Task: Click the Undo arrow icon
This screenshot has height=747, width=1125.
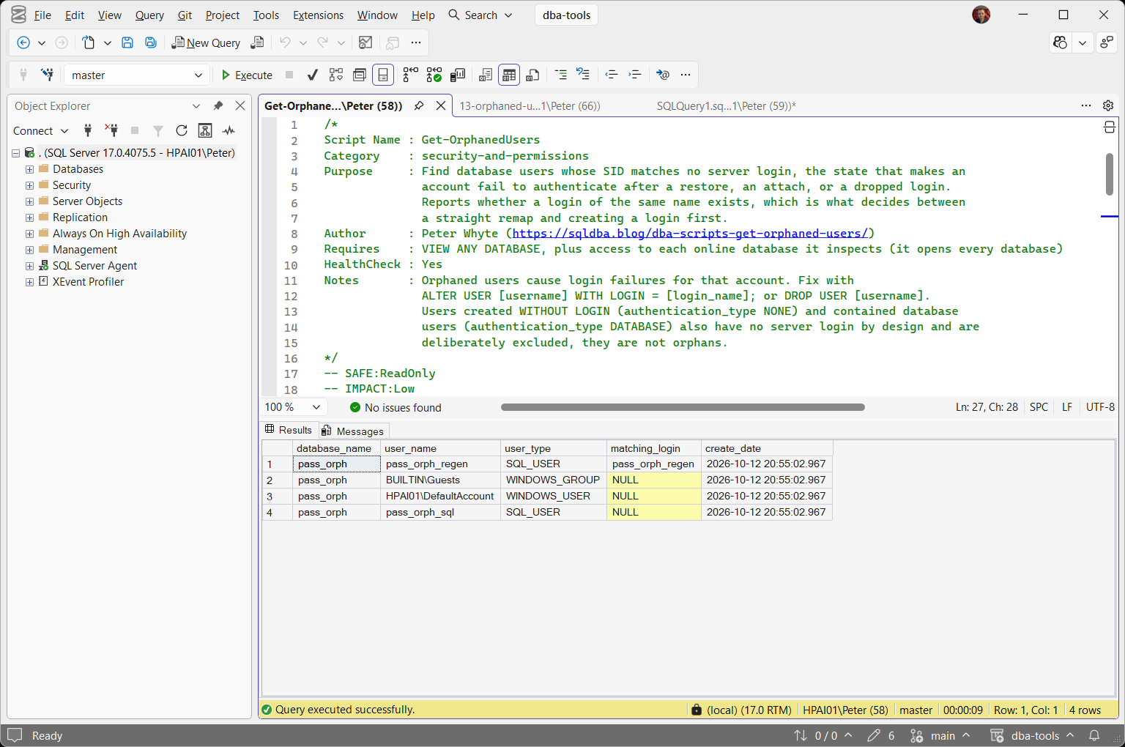Action: click(285, 42)
